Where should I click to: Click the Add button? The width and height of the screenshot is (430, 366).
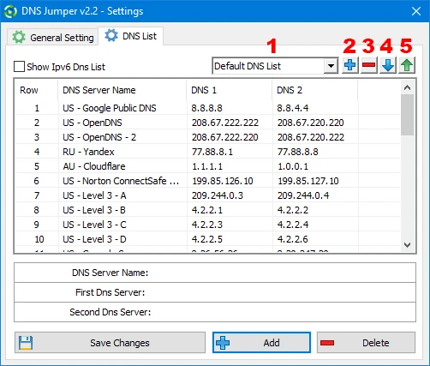pos(261,342)
